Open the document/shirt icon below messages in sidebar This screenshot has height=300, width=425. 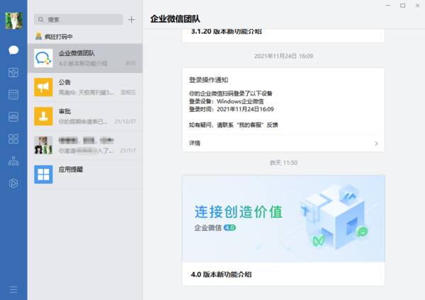[x=13, y=72]
